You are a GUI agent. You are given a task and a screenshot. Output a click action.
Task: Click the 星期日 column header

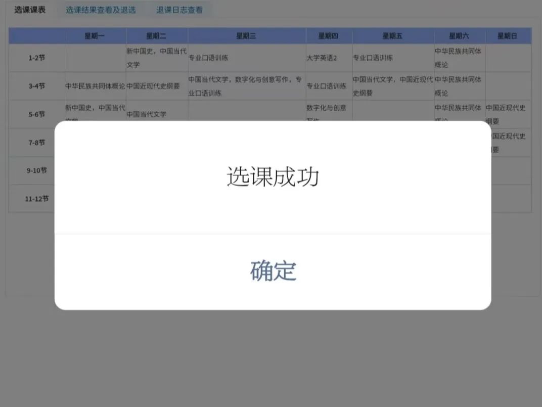[x=508, y=36]
